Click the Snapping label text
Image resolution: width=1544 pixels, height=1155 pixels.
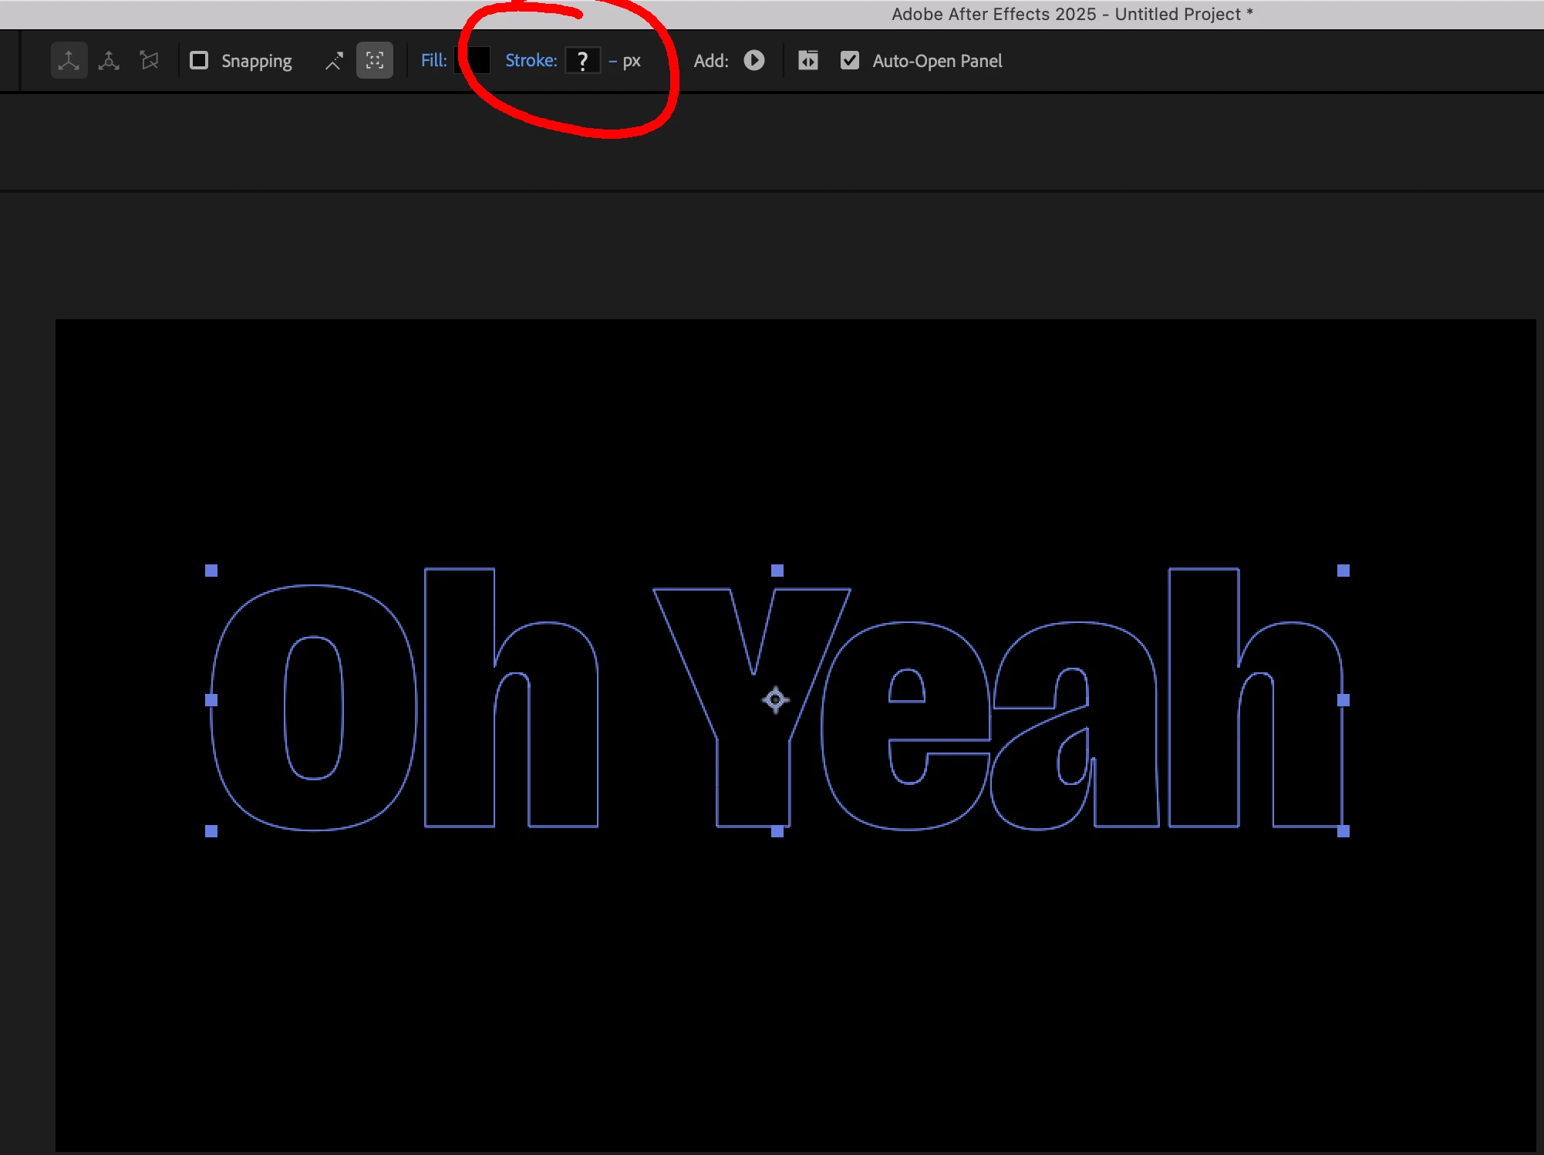click(256, 61)
